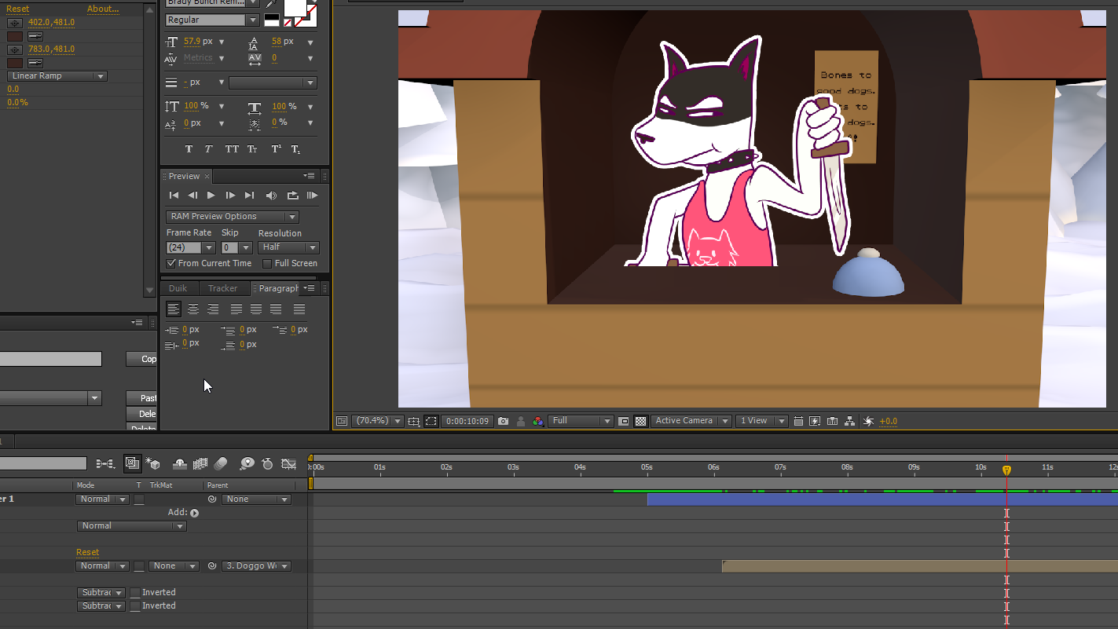Uncheck From Current Time option
The height and width of the screenshot is (629, 1118).
point(171,264)
